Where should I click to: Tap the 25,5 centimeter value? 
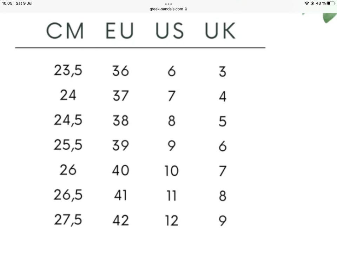68,145
